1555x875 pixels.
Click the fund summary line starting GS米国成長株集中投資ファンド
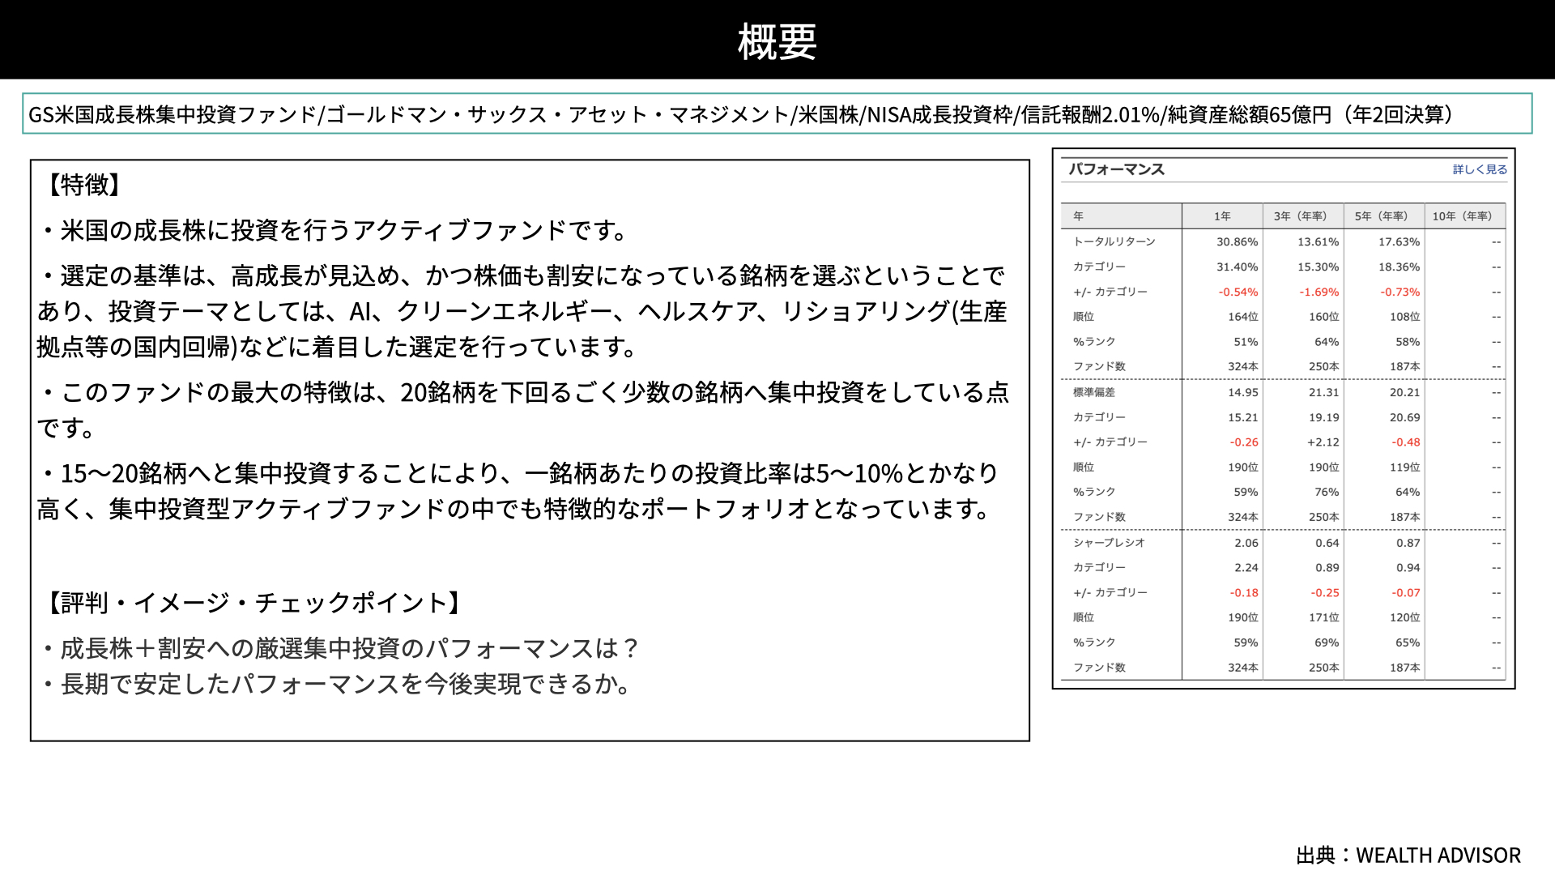tap(777, 114)
